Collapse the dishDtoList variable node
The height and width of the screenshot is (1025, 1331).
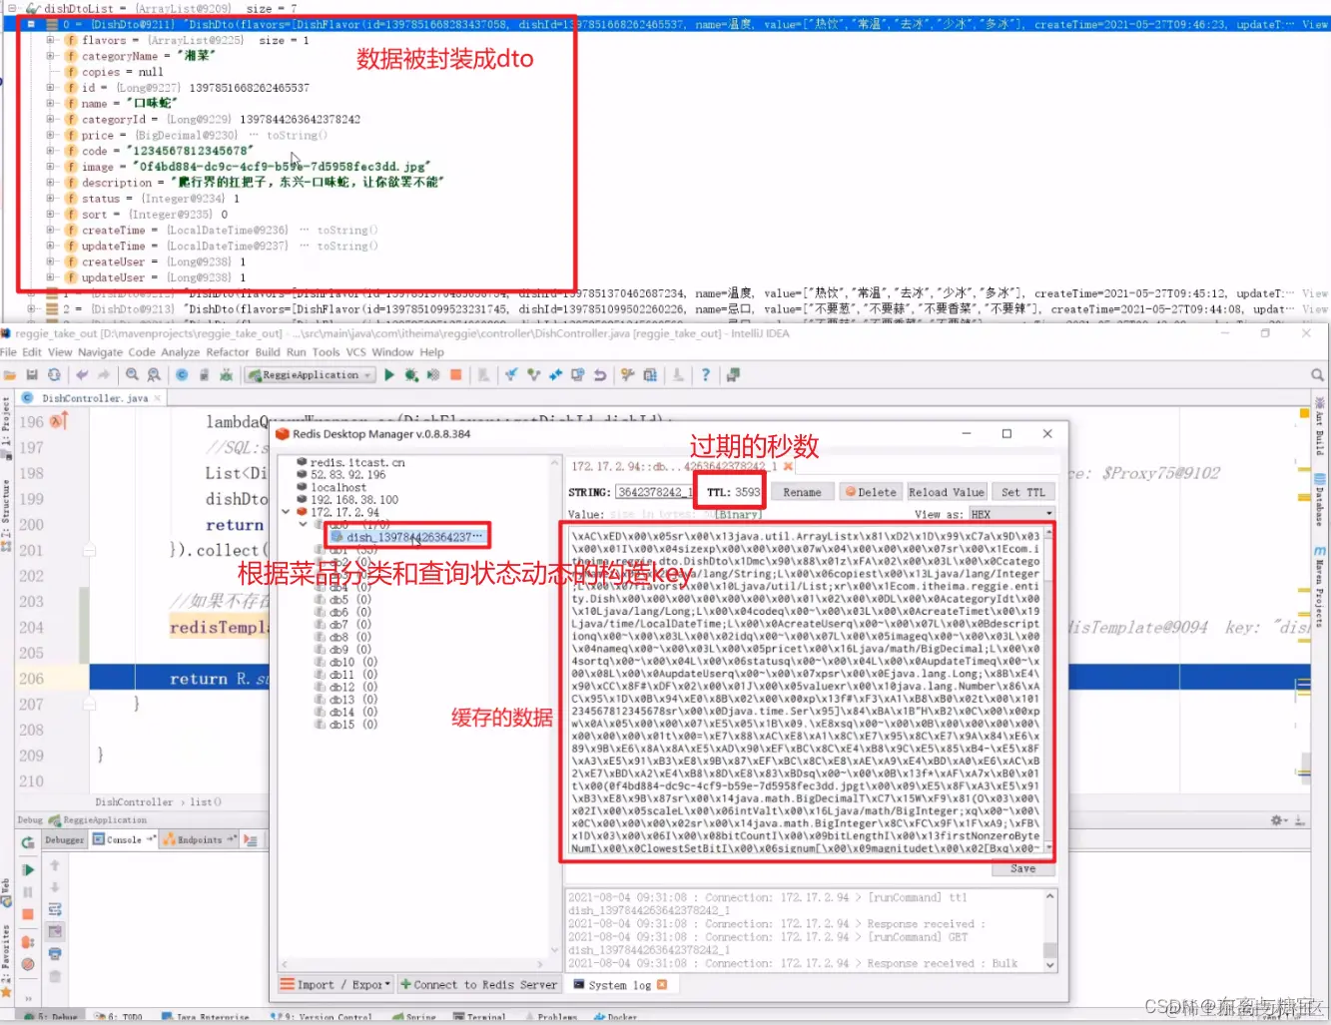pos(14,8)
